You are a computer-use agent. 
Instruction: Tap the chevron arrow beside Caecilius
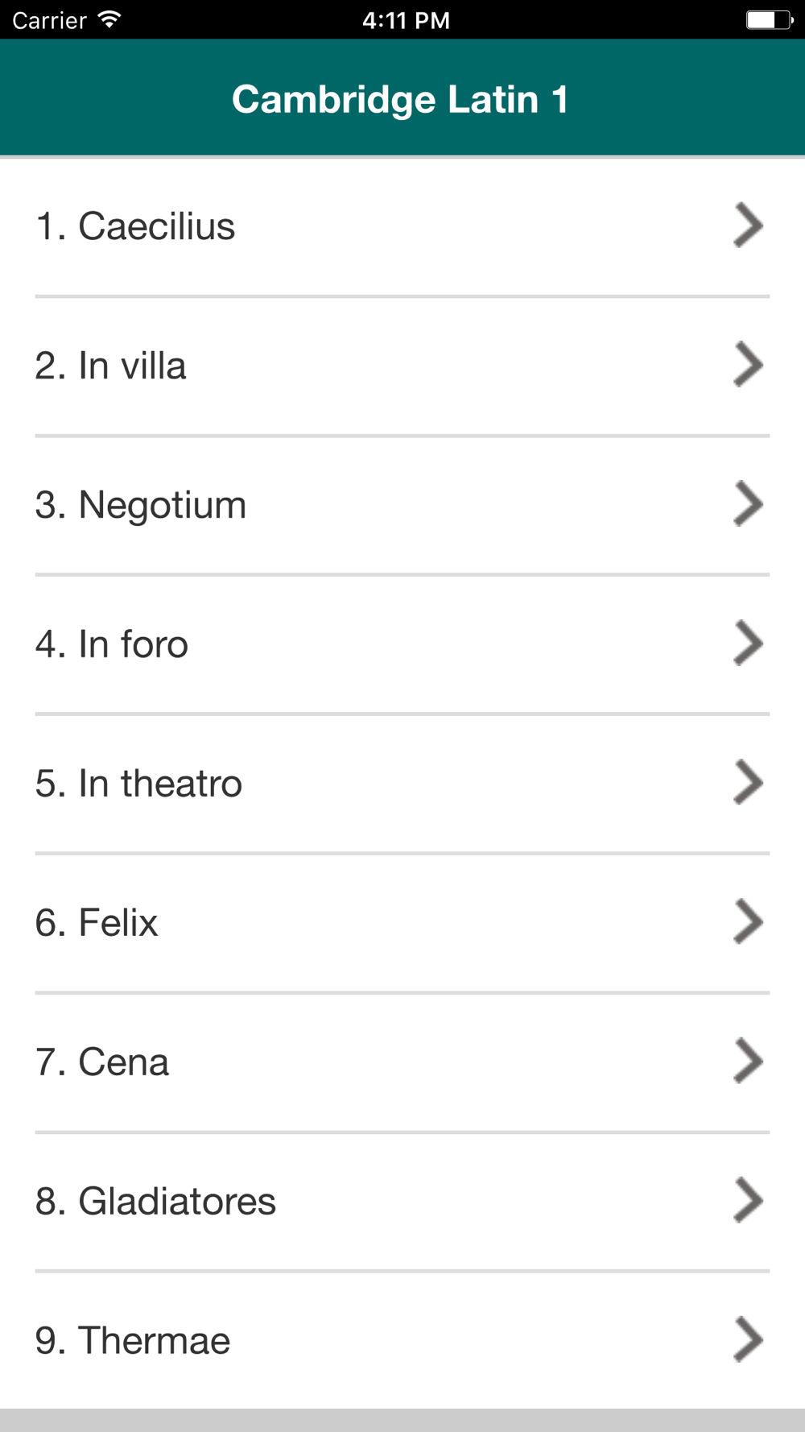click(x=748, y=226)
